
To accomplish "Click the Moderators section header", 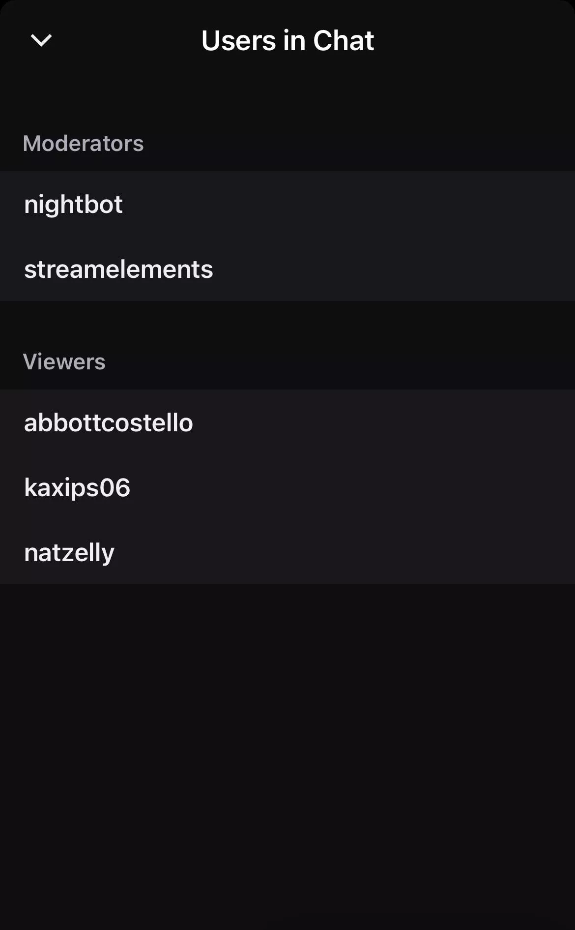I will click(x=83, y=144).
